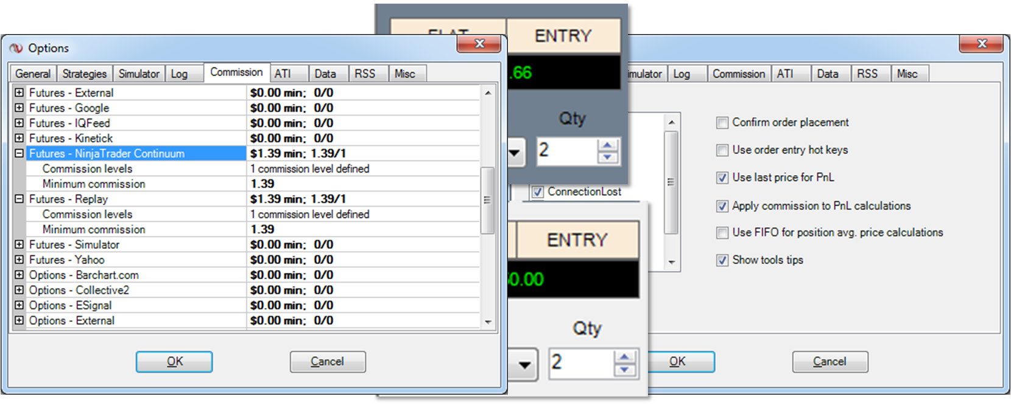Viewport: 1011px width, 405px height.
Task: Select Minimum commission under NinjaTrader Continuum
Action: [94, 184]
